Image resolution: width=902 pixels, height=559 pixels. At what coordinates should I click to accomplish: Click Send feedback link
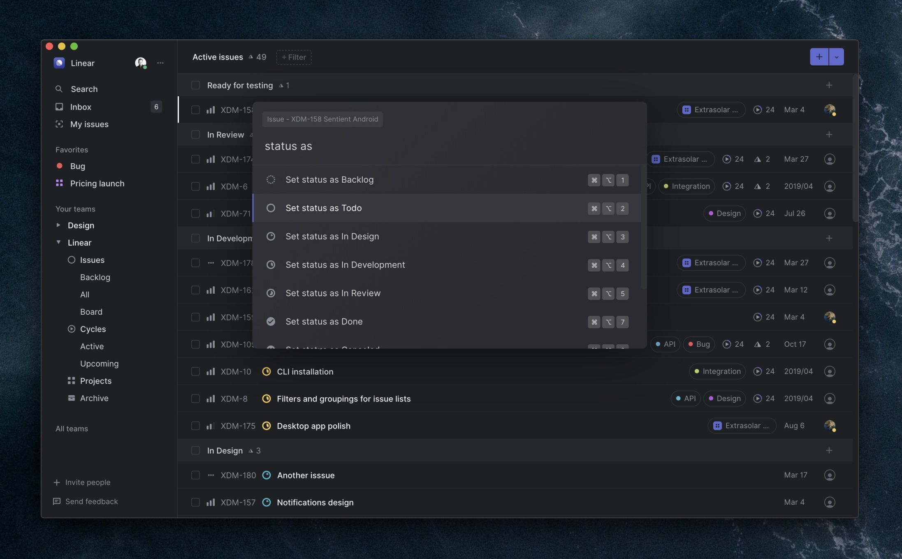[91, 501]
